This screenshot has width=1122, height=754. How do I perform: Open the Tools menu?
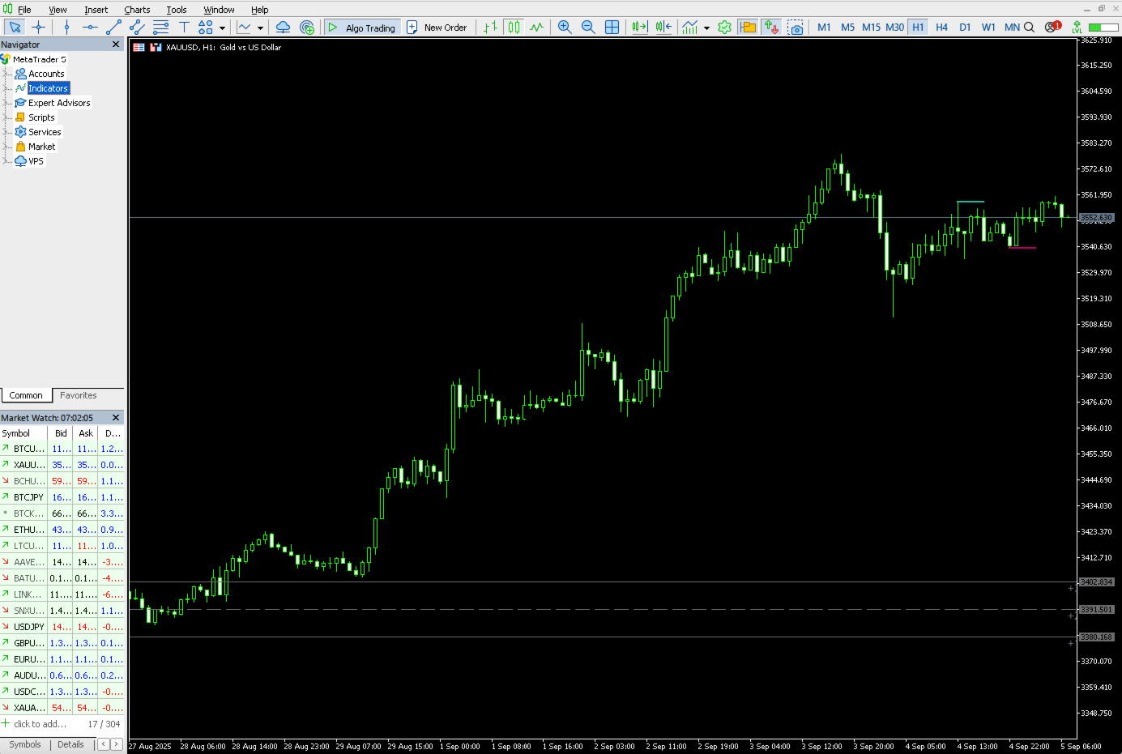click(x=177, y=10)
